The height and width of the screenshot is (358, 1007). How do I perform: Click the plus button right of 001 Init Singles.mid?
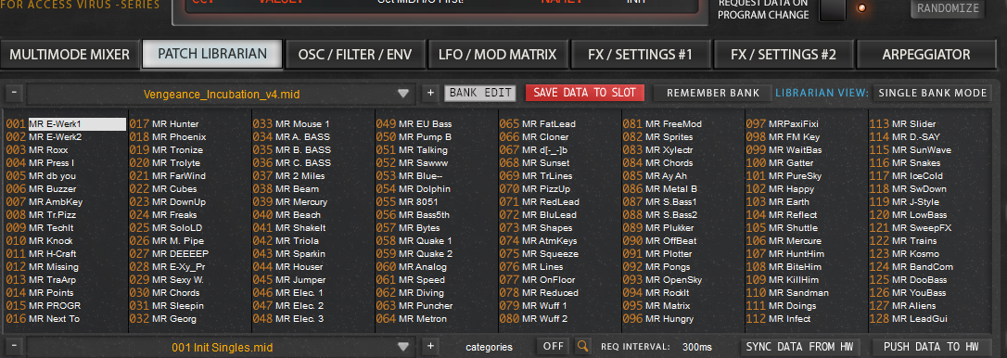(x=430, y=347)
